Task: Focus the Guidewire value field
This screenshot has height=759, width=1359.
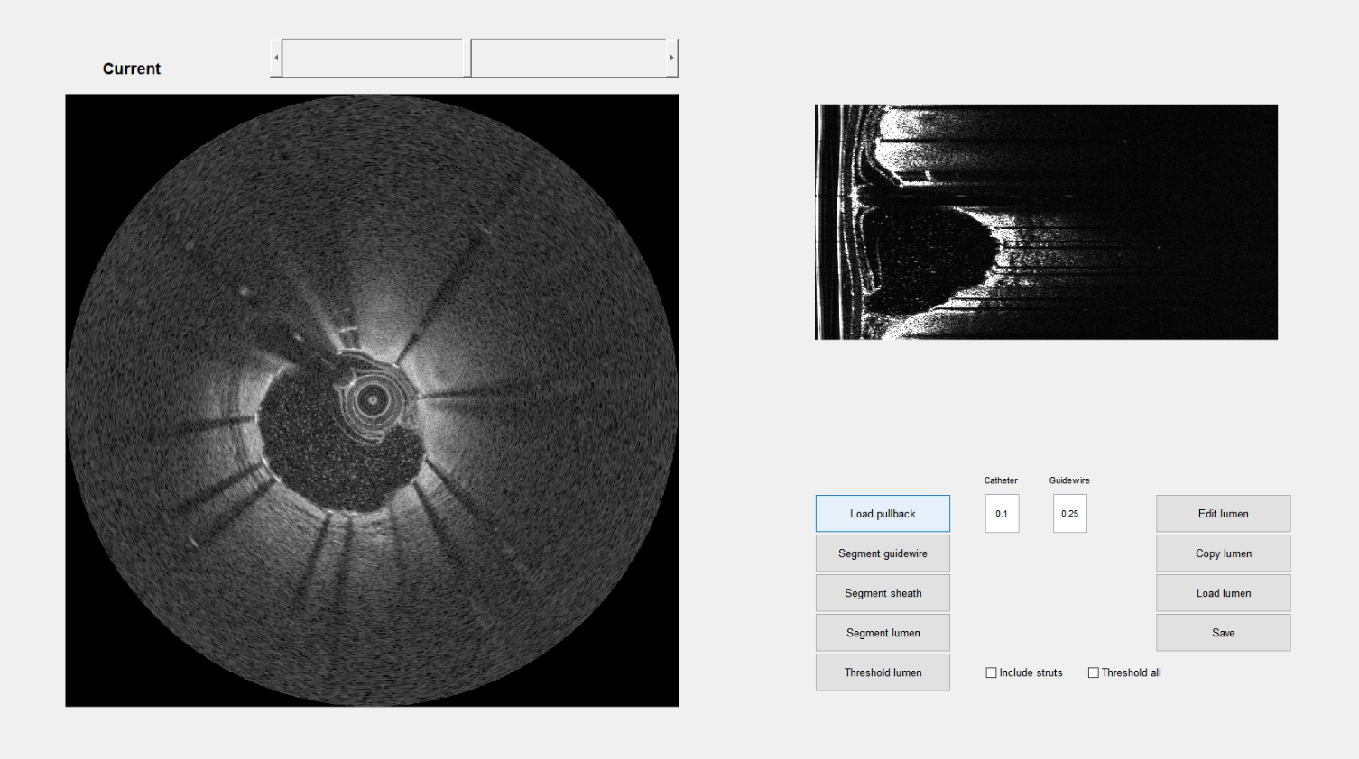Action: pos(1069,514)
